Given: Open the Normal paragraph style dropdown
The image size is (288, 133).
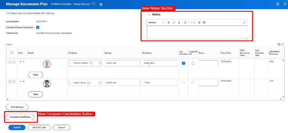Looking at the screenshot, I should pos(156,22).
